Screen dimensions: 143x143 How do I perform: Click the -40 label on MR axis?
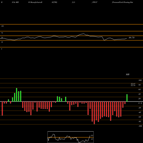(140, 112)
